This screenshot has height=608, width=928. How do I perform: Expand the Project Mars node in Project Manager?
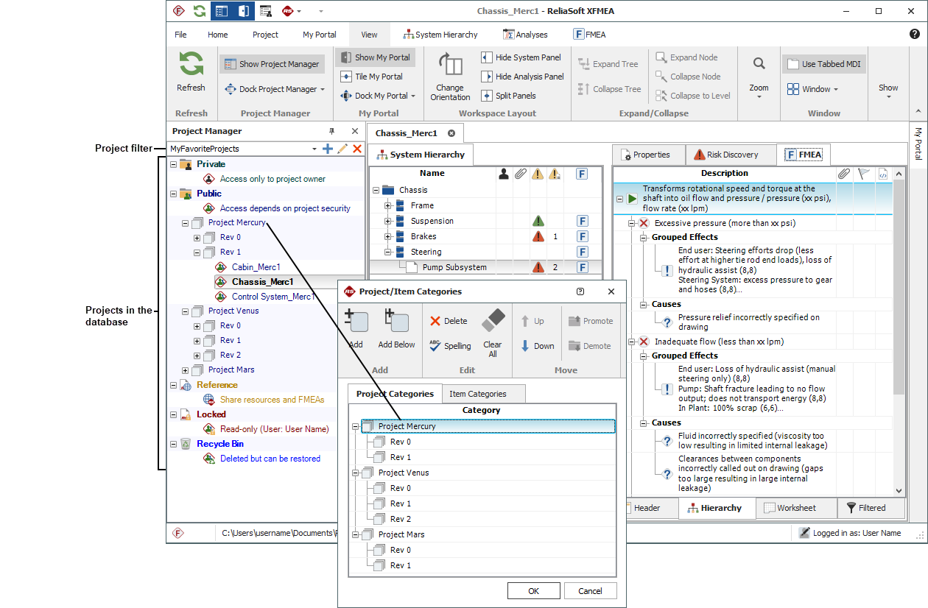pos(186,370)
